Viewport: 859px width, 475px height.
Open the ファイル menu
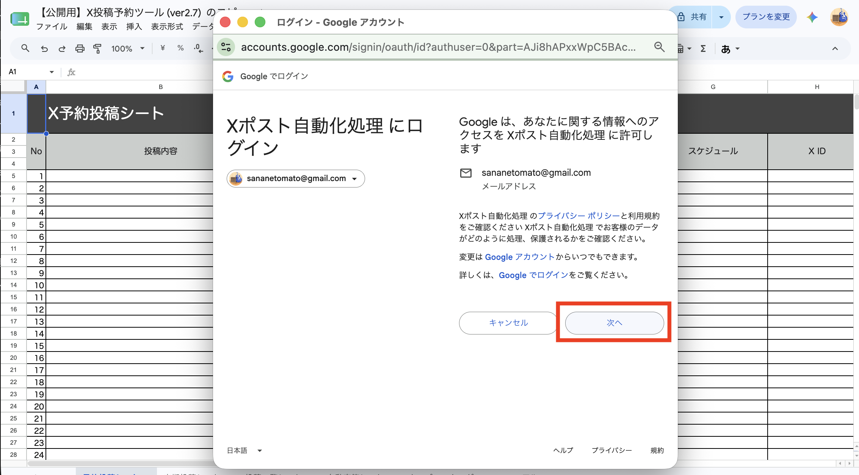(x=52, y=27)
